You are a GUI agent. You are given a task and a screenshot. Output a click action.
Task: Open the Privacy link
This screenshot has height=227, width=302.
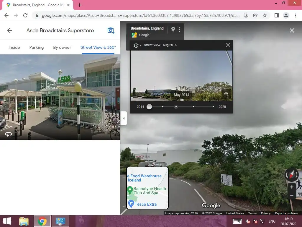click(x=266, y=213)
